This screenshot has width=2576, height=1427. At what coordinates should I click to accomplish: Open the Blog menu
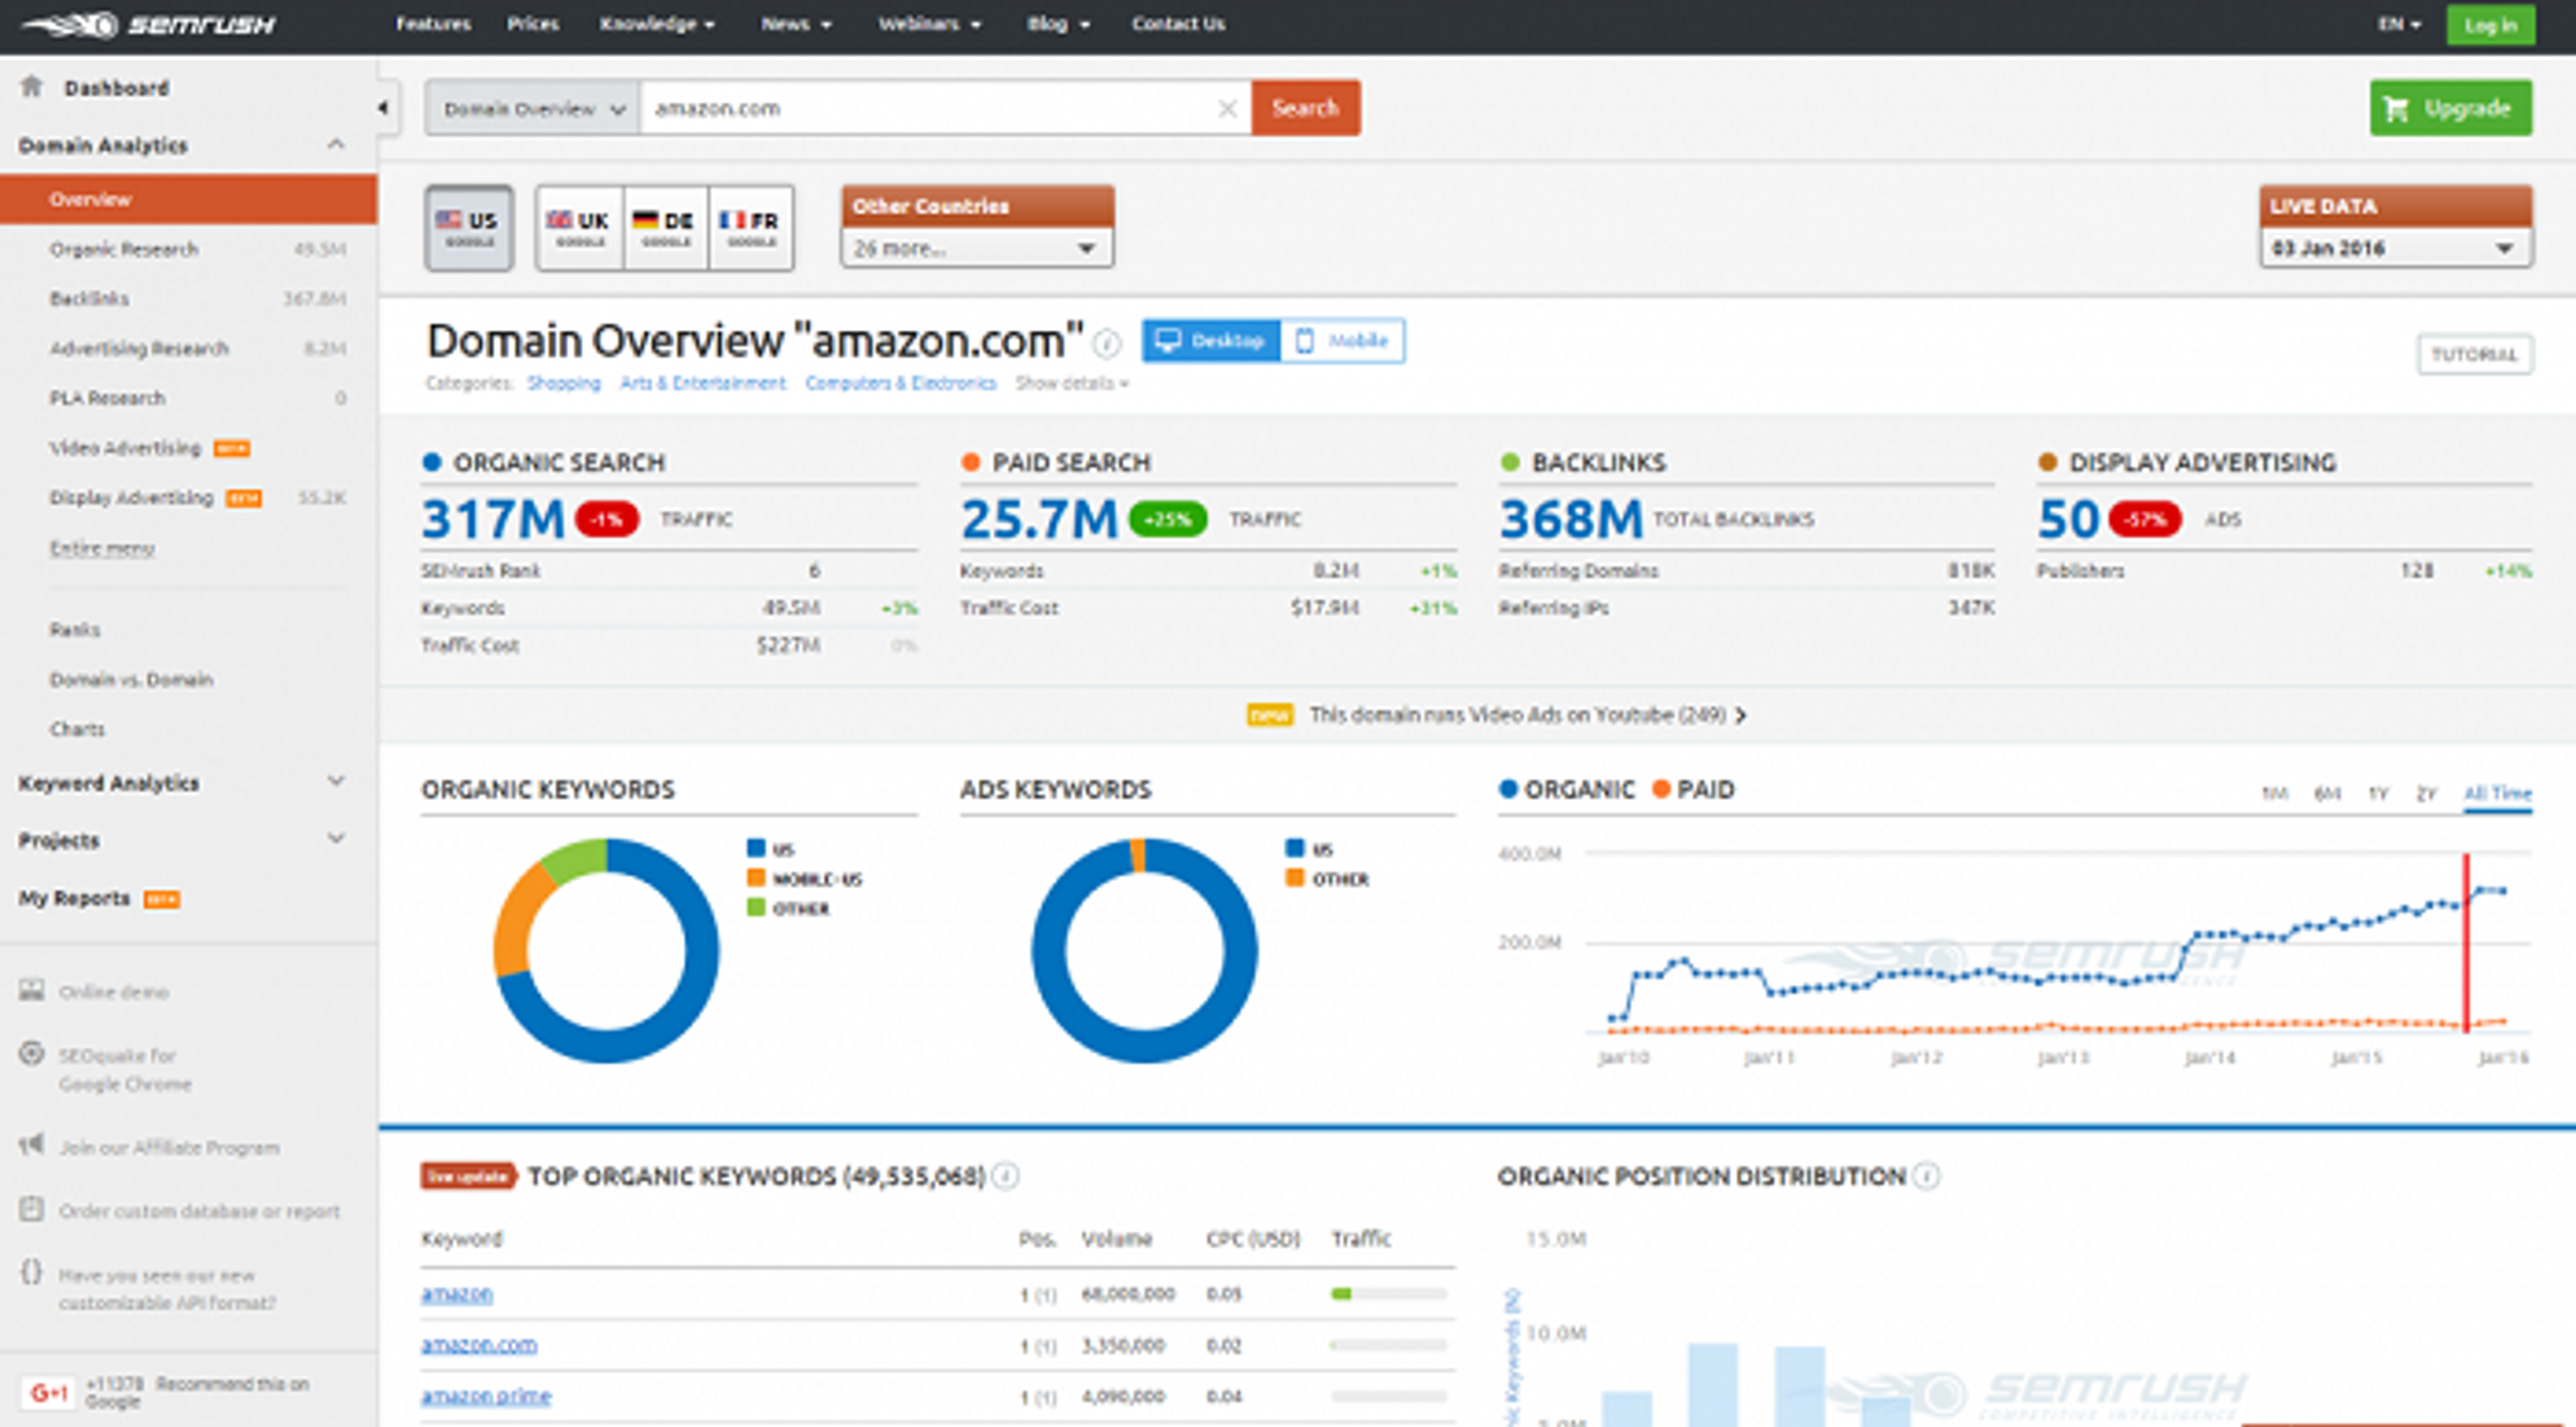pos(1058,24)
